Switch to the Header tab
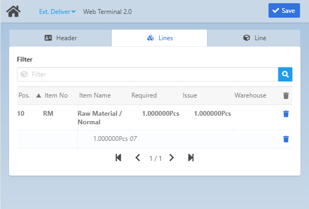The image size is (309, 209). (61, 38)
